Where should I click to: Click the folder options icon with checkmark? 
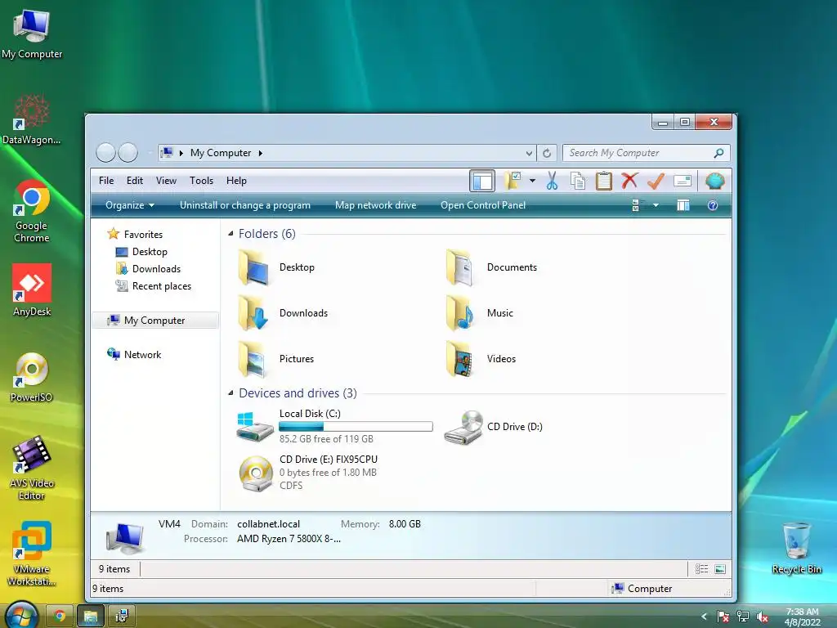(513, 181)
